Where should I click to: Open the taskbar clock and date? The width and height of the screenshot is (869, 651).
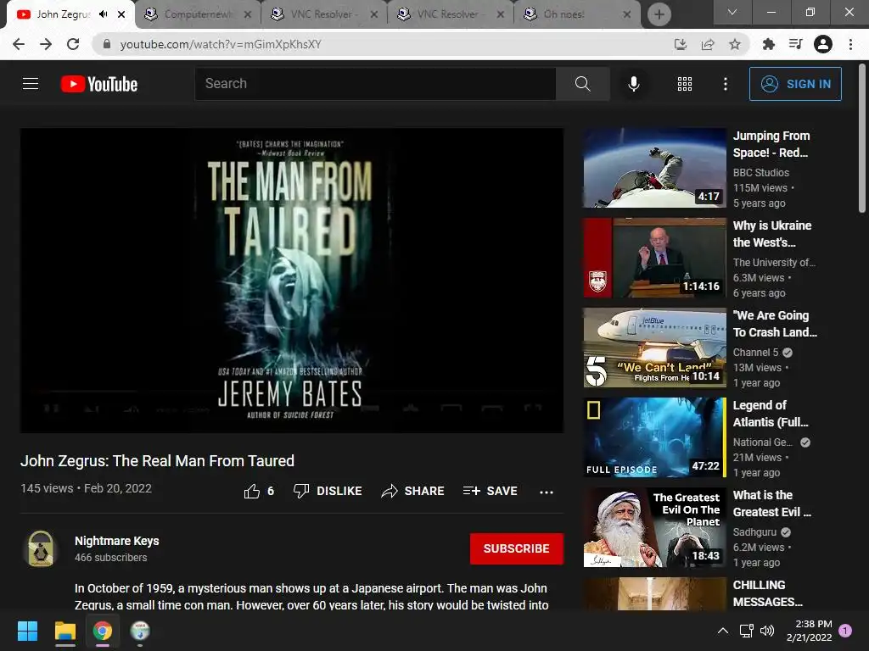tap(809, 631)
